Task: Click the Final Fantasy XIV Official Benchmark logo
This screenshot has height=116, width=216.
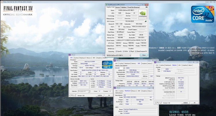Action: [x=18, y=11]
